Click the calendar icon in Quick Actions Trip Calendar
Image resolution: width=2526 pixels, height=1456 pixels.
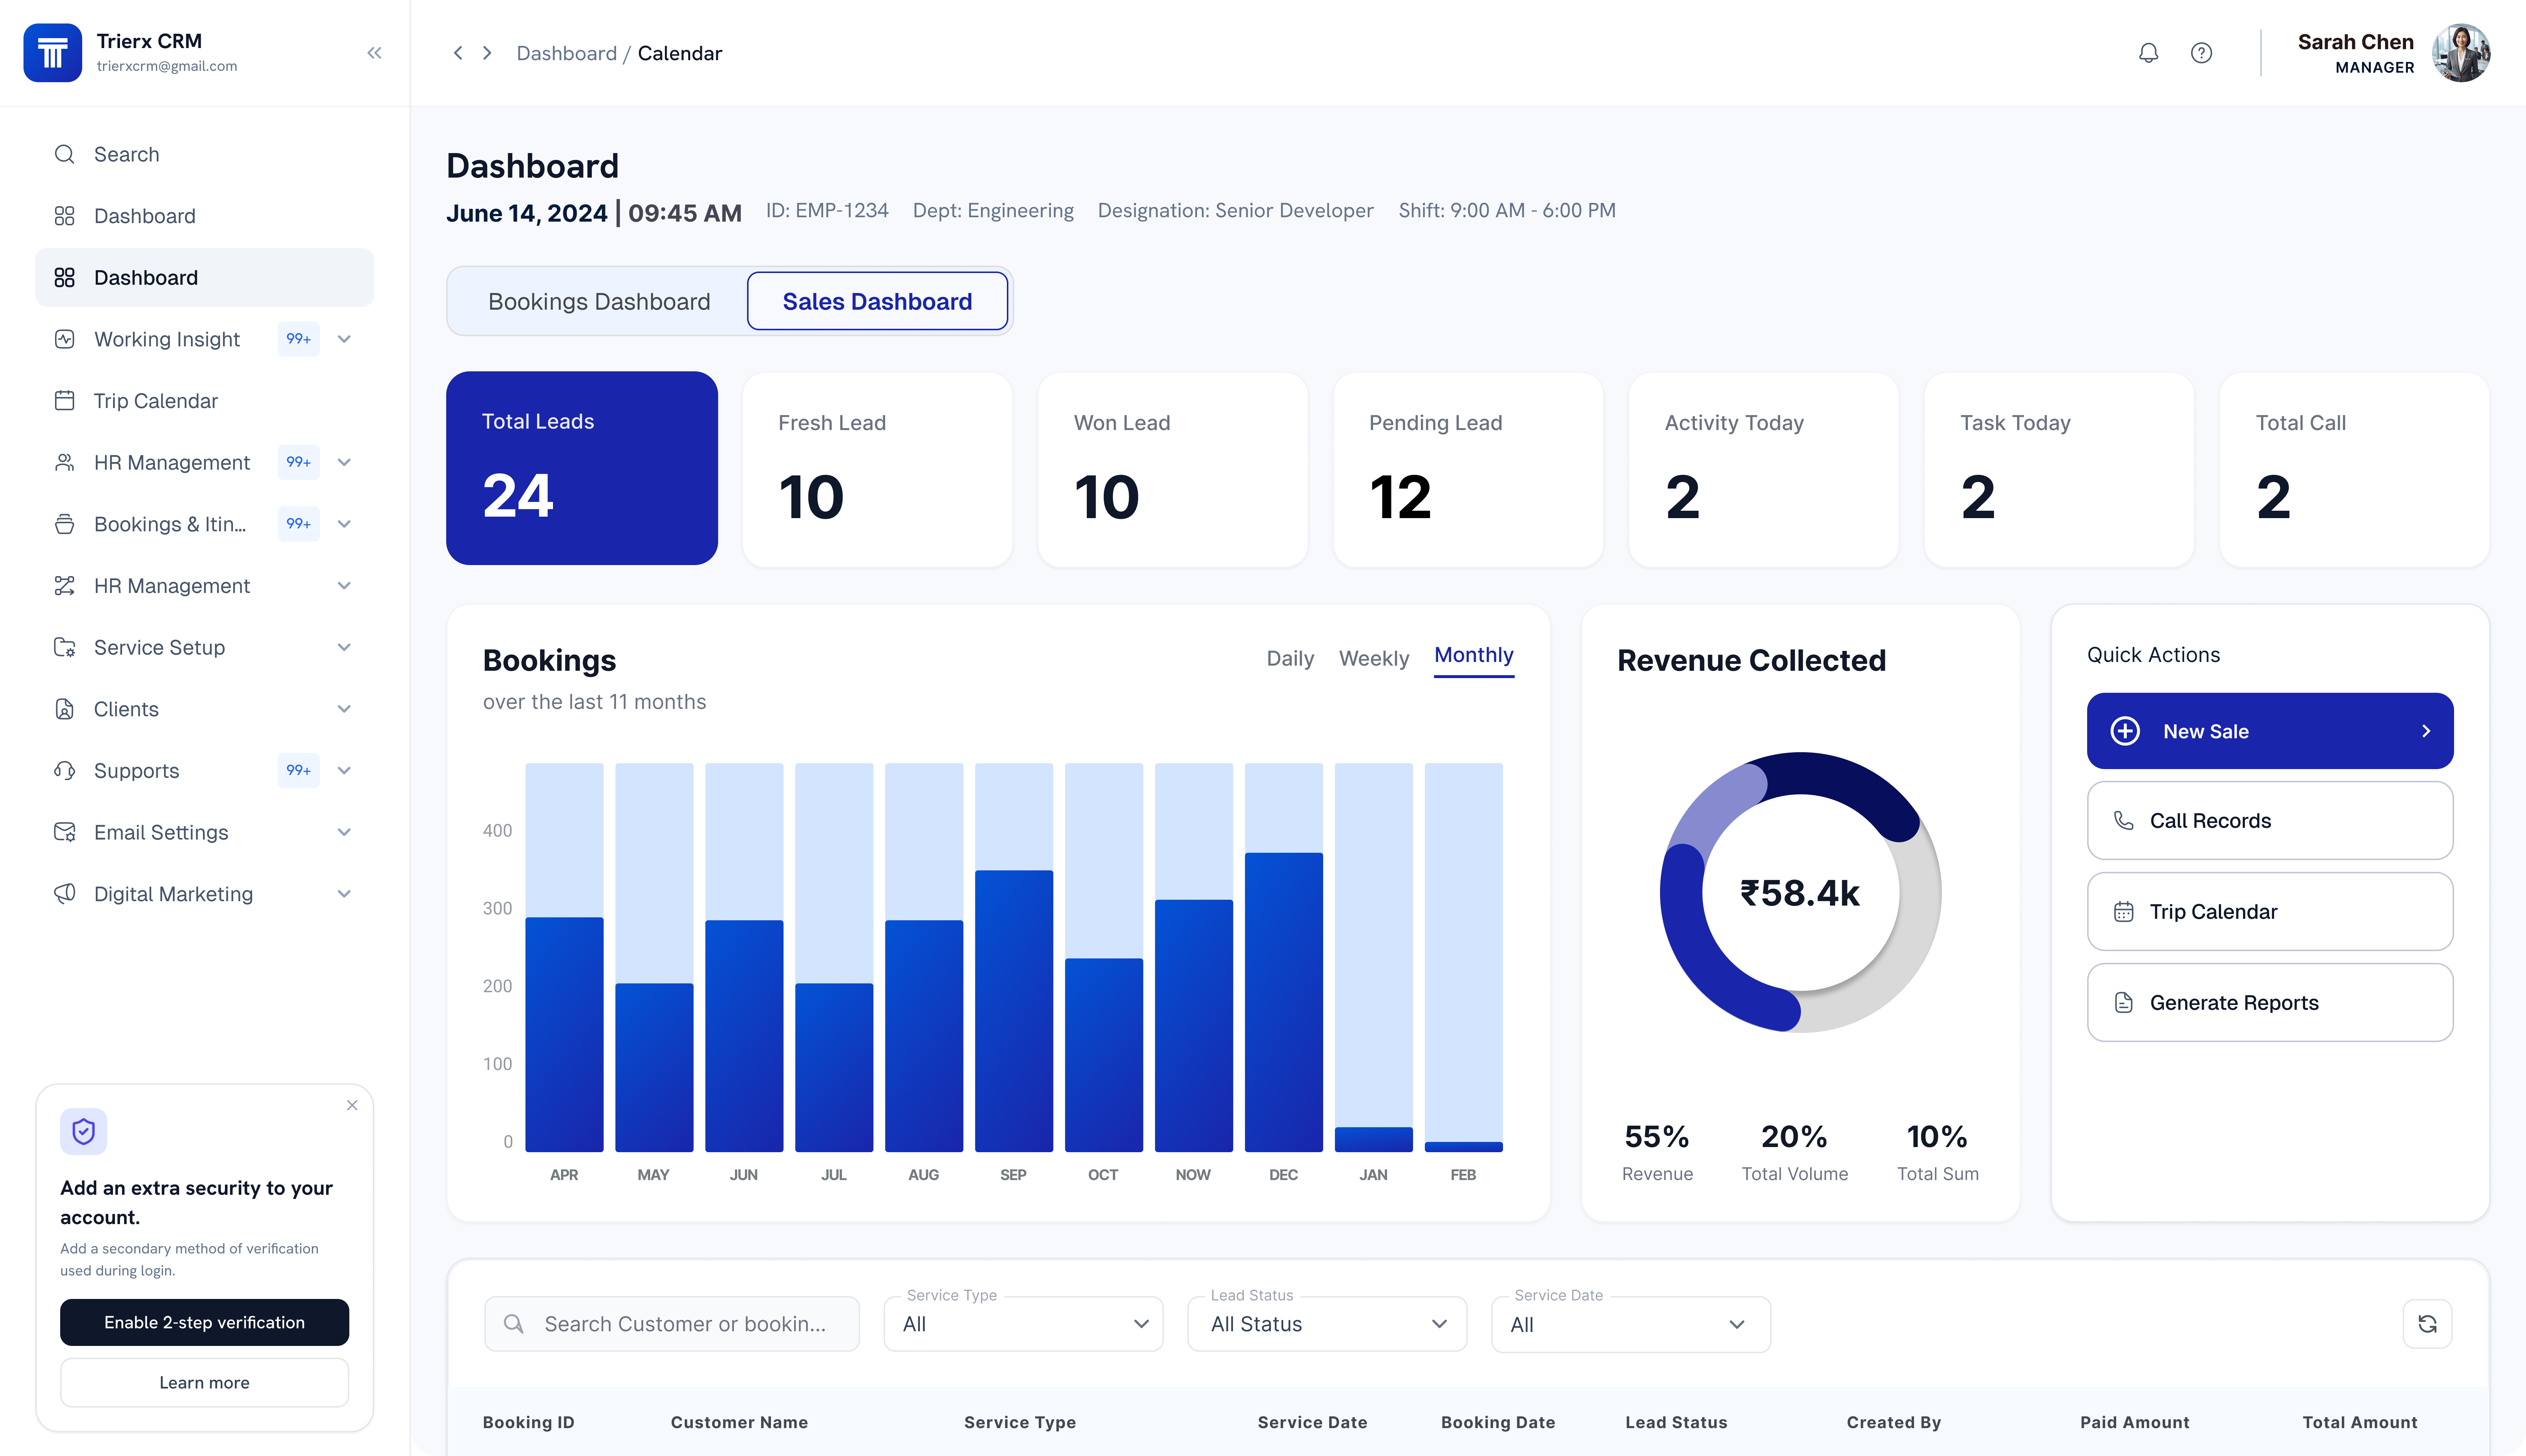[x=2124, y=912]
